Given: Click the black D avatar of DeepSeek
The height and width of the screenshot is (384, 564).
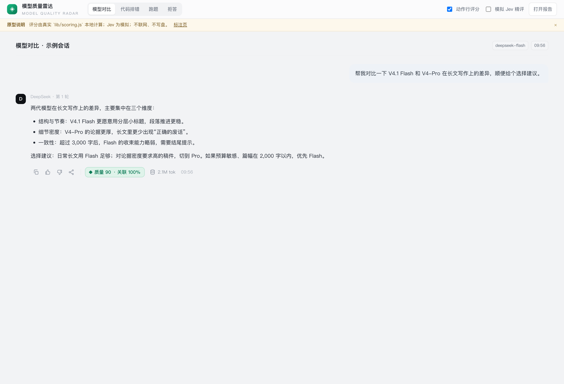Looking at the screenshot, I should pos(21,99).
